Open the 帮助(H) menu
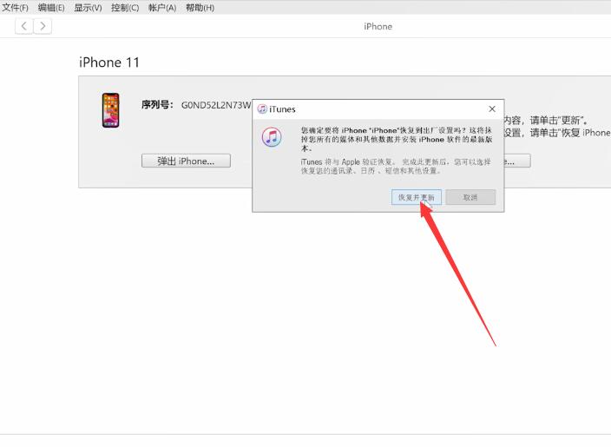Image resolution: width=611 pixels, height=447 pixels. click(200, 8)
